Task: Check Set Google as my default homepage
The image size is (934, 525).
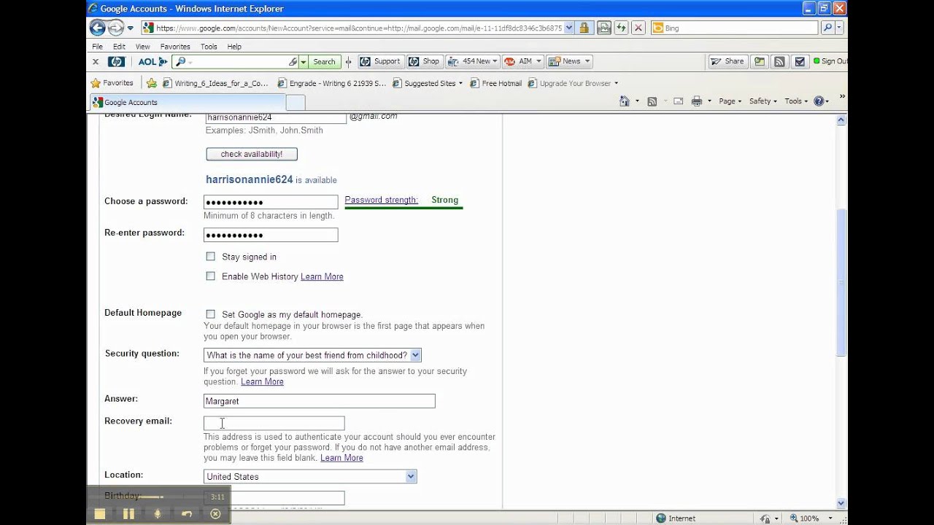Action: pyautogui.click(x=211, y=314)
